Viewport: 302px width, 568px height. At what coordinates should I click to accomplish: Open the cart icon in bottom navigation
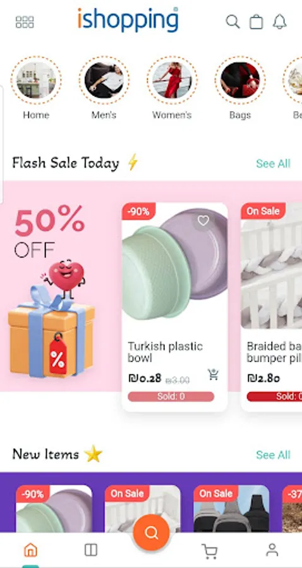point(210,550)
